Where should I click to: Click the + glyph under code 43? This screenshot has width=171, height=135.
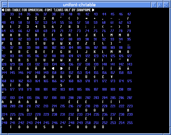pos(95,18)
